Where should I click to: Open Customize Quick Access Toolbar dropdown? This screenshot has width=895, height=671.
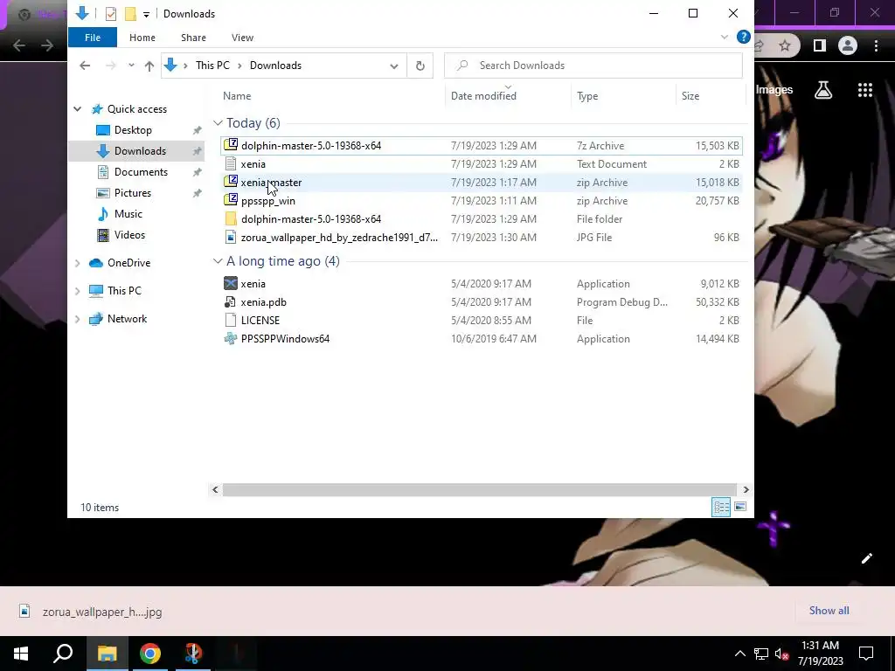(x=146, y=14)
